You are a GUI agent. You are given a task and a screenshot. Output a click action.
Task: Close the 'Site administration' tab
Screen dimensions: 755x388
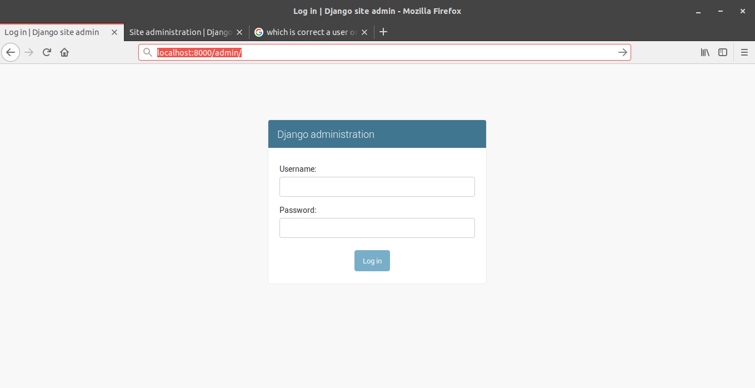tap(239, 32)
